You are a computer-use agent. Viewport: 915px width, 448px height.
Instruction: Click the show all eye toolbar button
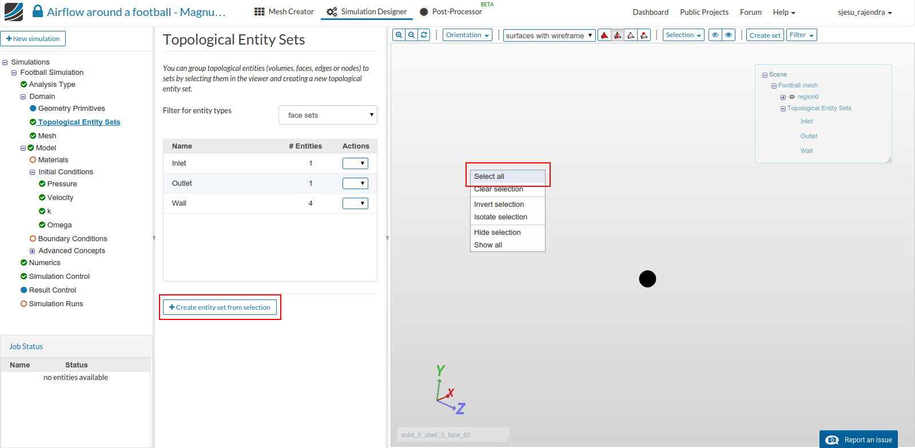coord(729,35)
